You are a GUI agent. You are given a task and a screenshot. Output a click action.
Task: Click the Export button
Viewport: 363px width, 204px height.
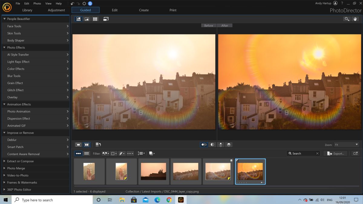pyautogui.click(x=335, y=154)
